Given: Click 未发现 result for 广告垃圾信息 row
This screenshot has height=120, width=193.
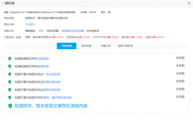Looking at the screenshot, I should 180,74.
